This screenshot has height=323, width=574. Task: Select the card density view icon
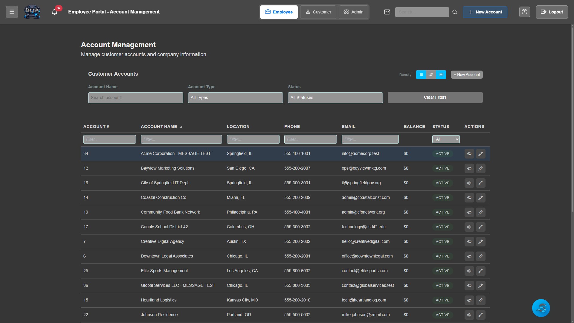pyautogui.click(x=441, y=74)
